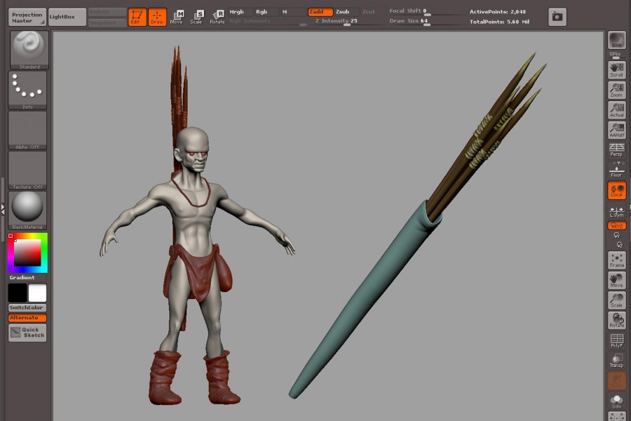
Task: Open the Dots stroke type selector
Action: pos(28,89)
